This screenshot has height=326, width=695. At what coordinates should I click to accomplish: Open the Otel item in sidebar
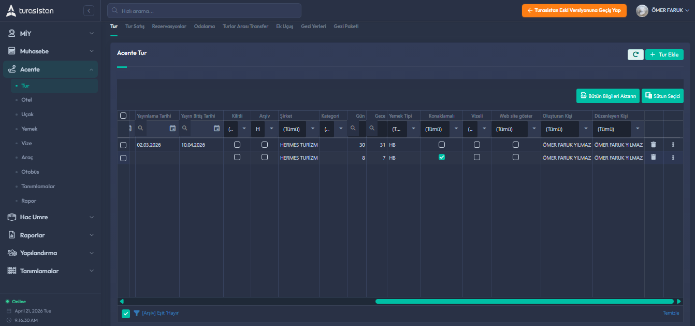(x=26, y=100)
